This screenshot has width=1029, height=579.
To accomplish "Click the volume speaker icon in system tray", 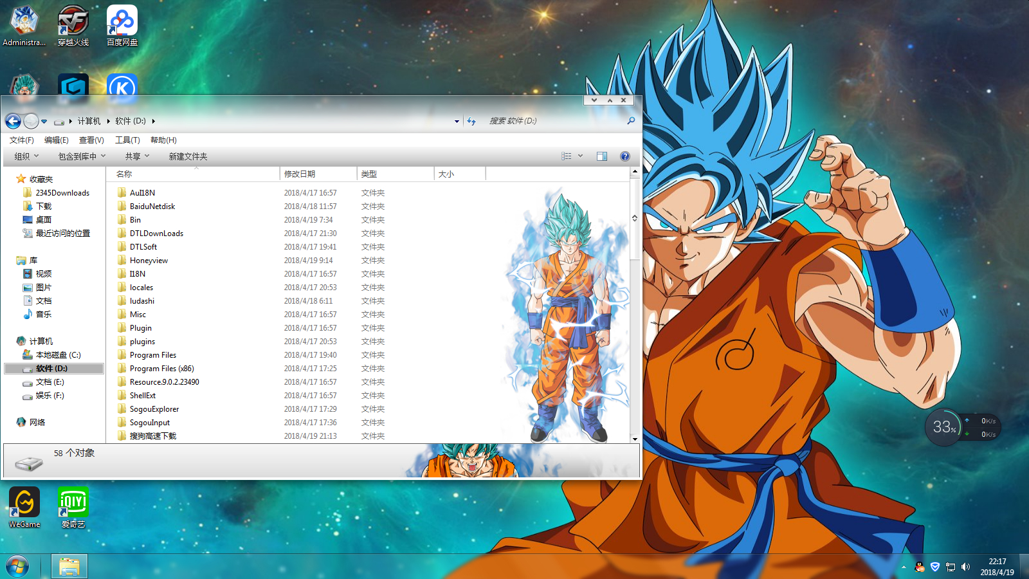I will pos(965,567).
